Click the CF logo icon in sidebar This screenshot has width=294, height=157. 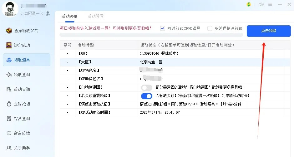tap(9, 31)
